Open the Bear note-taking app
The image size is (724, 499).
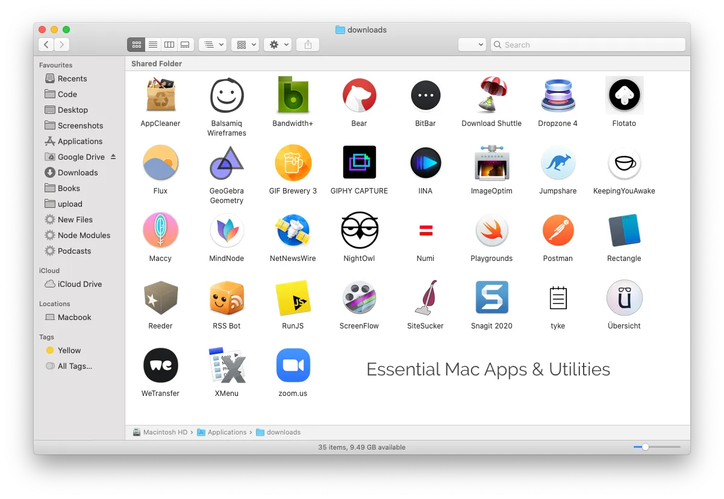click(x=359, y=95)
